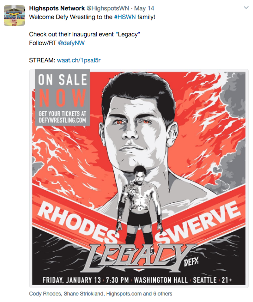Open the @defyNW mention
The width and height of the screenshot is (253, 302).
click(x=71, y=43)
